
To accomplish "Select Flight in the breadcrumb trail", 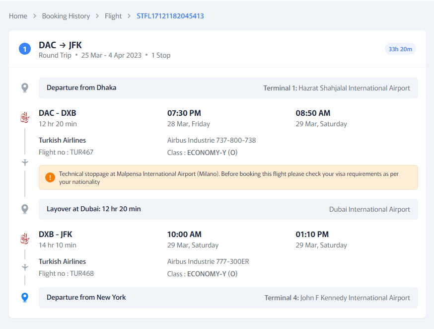I will tap(113, 16).
